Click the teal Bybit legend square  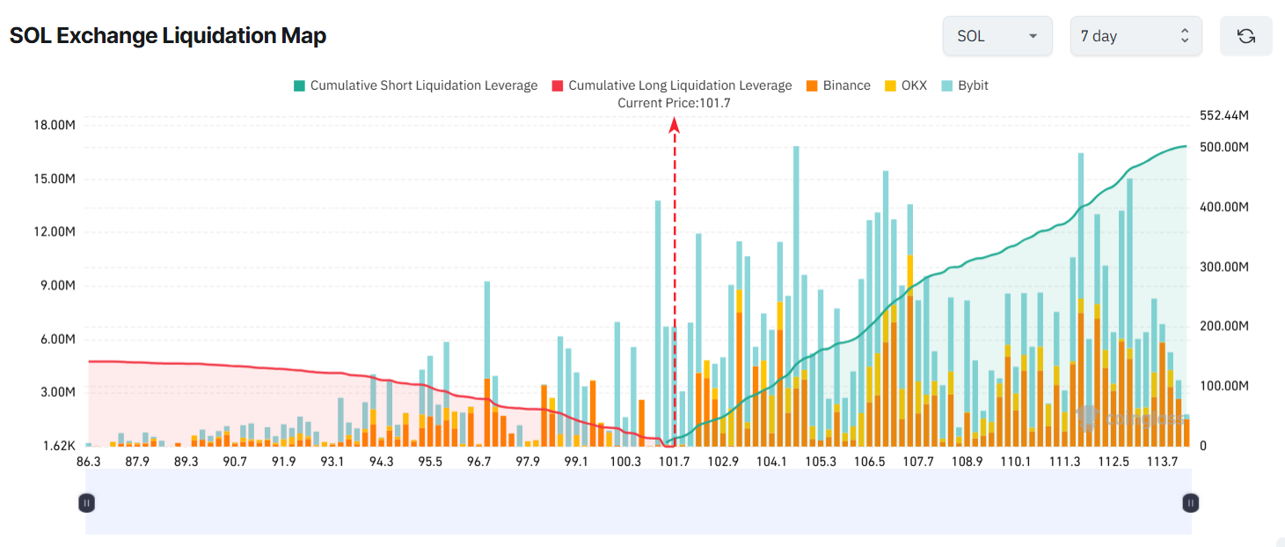pyautogui.click(x=949, y=84)
